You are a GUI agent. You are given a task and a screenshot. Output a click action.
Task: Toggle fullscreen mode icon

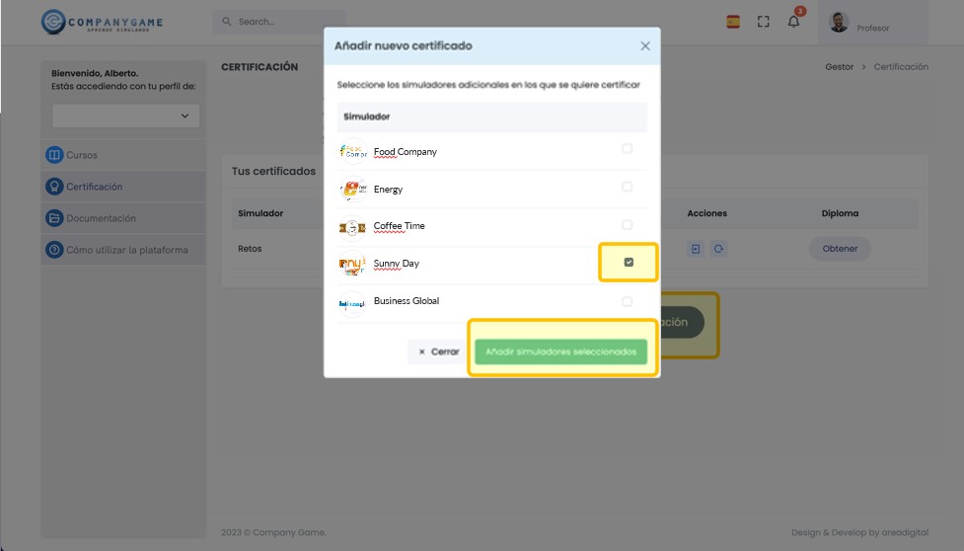(x=763, y=22)
